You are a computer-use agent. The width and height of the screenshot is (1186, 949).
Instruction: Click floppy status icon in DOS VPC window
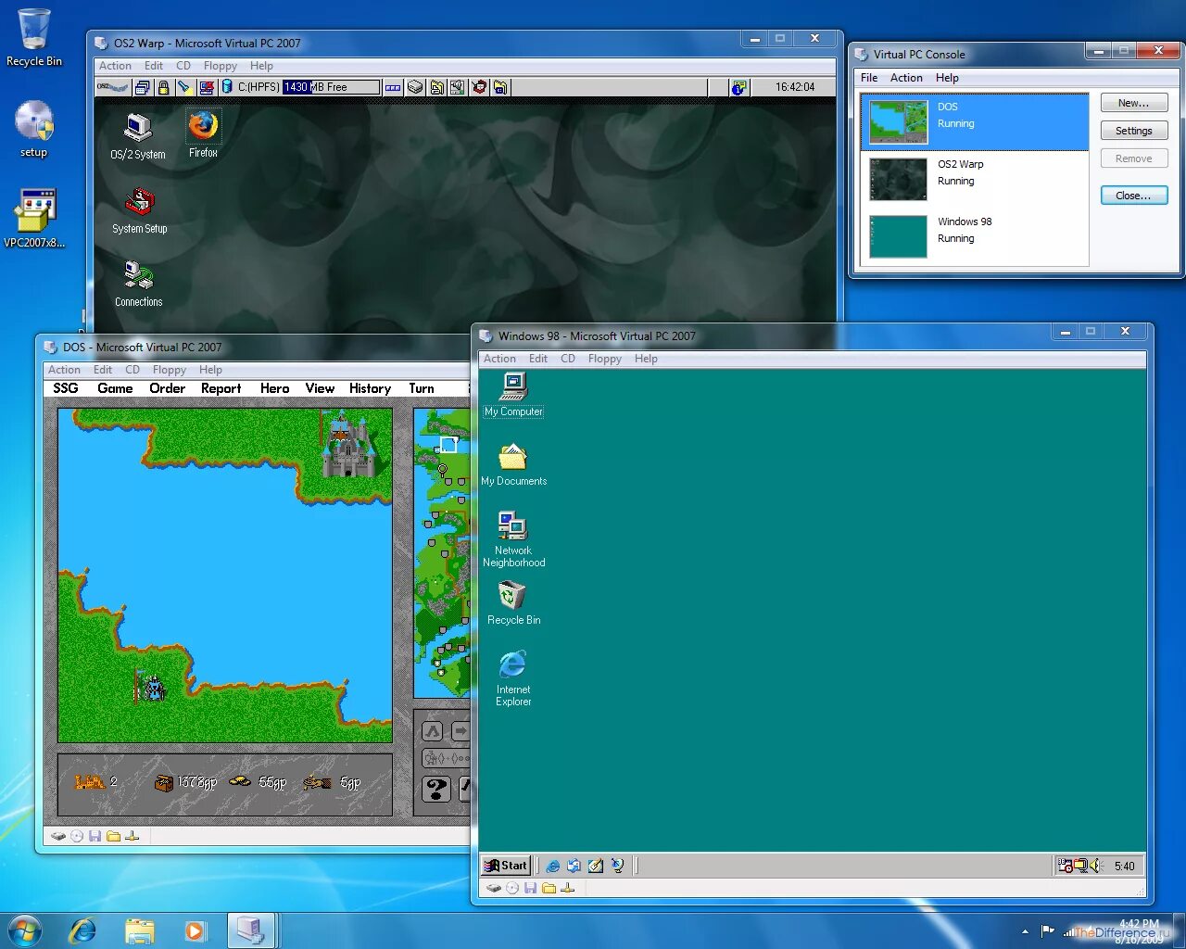point(95,836)
